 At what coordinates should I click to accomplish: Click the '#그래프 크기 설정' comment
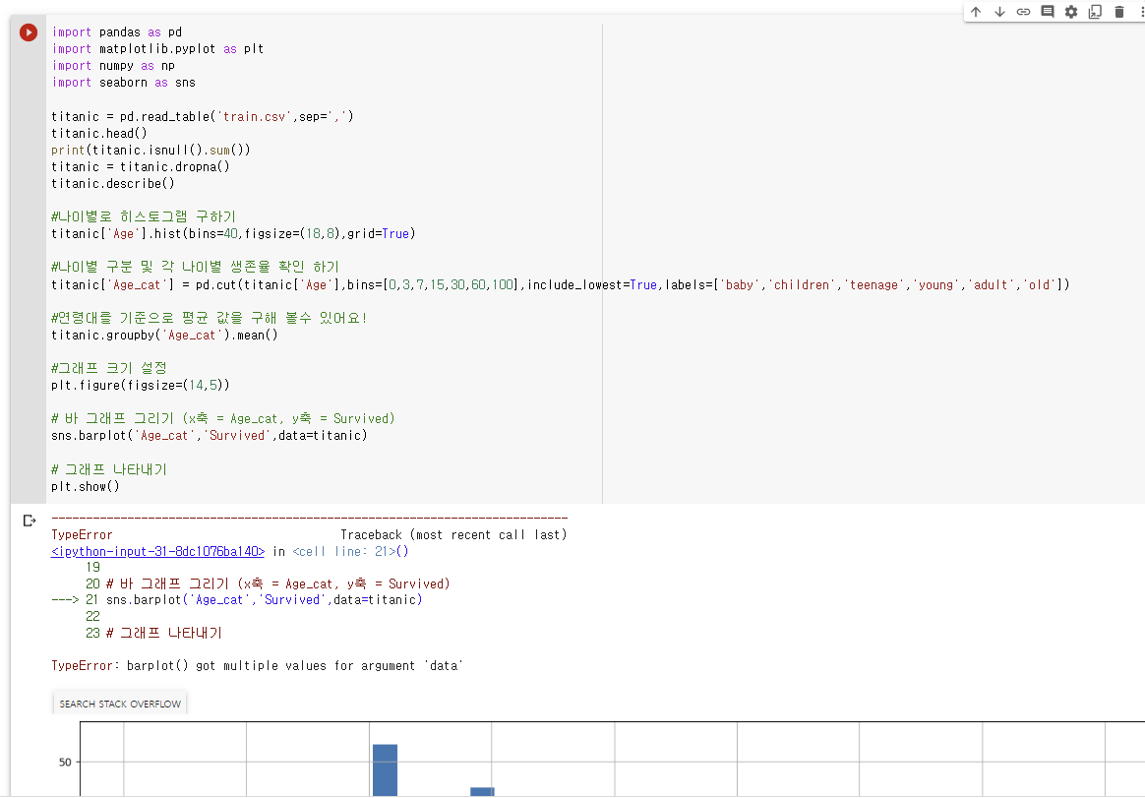pyautogui.click(x=109, y=368)
